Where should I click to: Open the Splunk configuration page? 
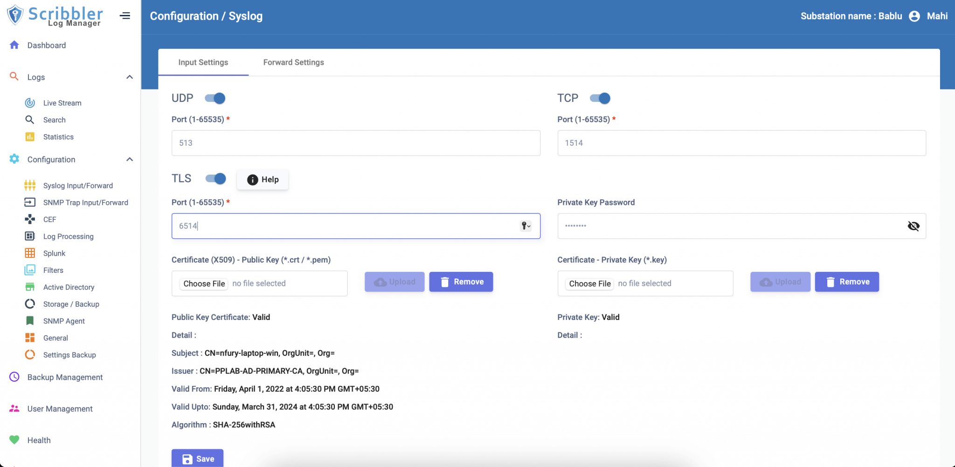tap(54, 253)
